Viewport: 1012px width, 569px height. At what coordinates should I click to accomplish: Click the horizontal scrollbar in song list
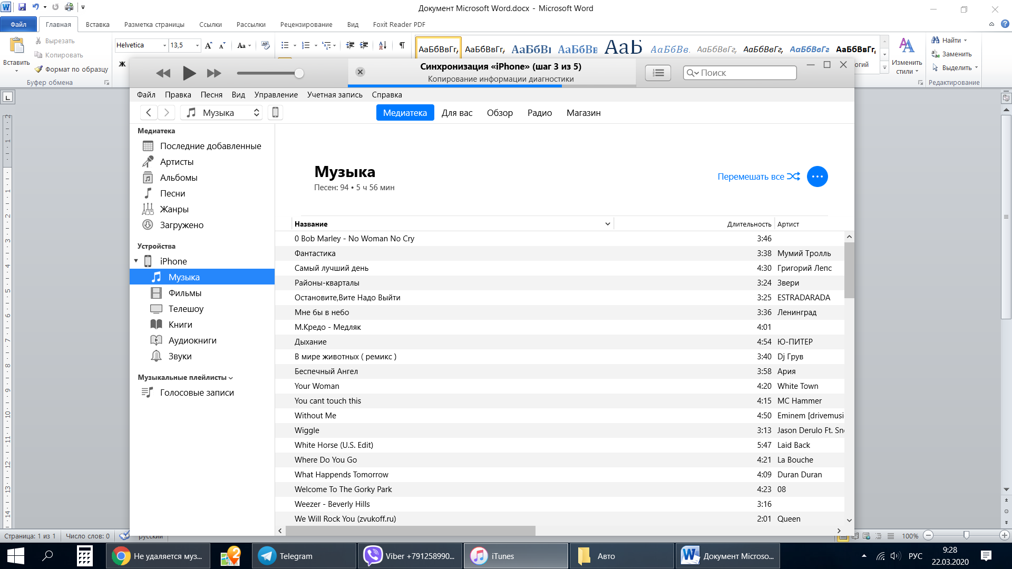[411, 531]
